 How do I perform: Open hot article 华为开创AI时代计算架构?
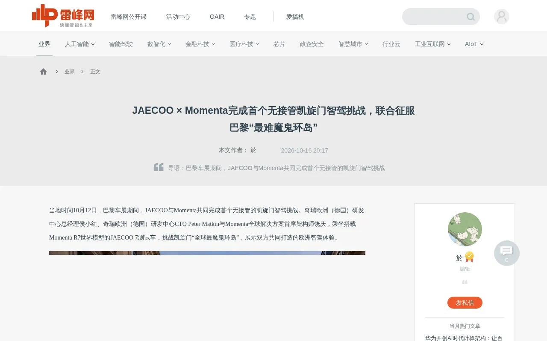[x=464, y=338]
